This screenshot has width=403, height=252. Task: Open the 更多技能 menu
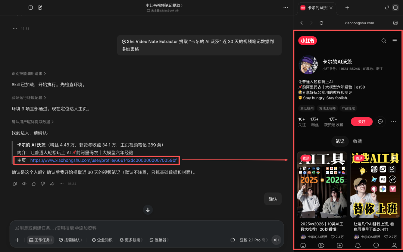(131, 240)
